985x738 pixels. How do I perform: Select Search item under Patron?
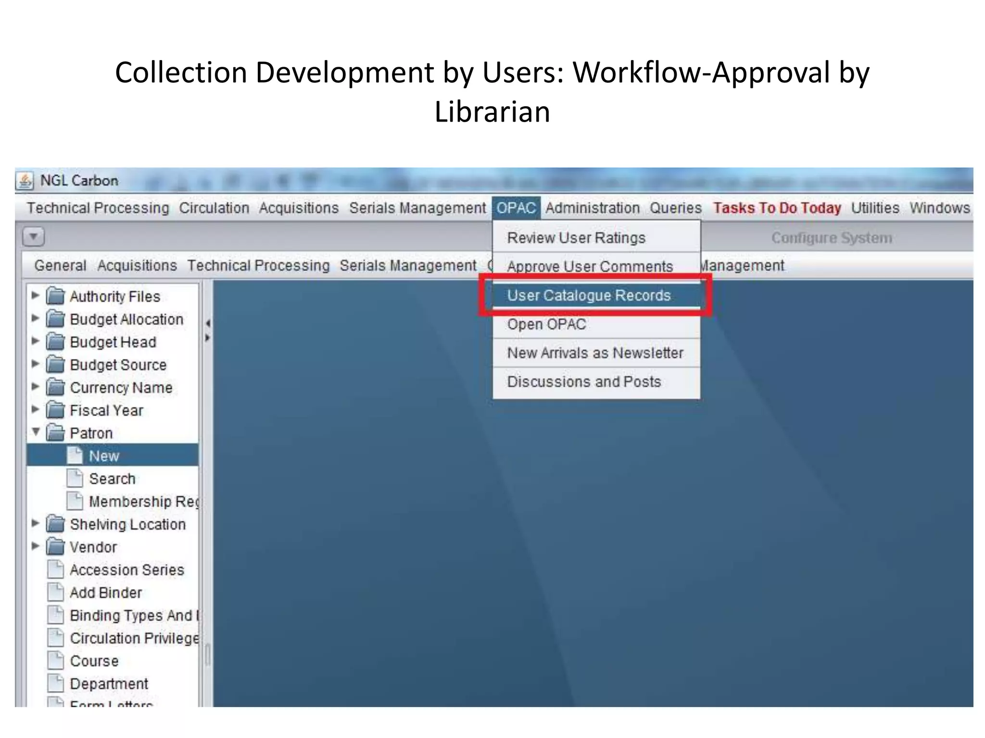112,479
